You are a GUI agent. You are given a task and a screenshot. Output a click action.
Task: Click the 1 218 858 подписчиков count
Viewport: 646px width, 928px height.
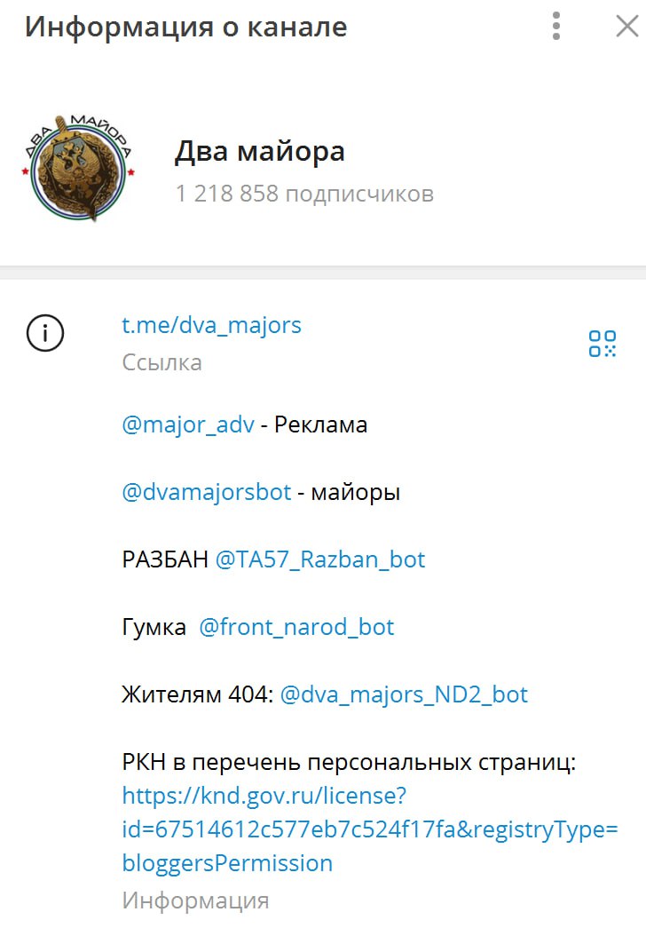pyautogui.click(x=304, y=194)
